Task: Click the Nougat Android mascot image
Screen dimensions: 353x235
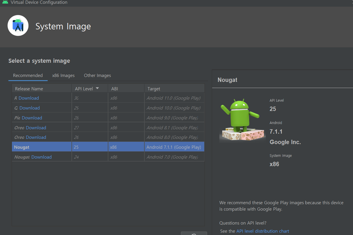Action: [x=242, y=121]
